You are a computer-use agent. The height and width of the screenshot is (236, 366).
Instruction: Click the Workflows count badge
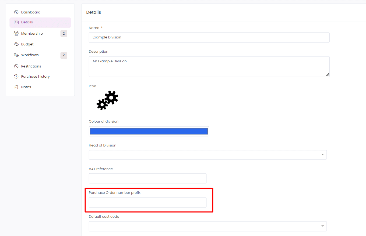pos(64,55)
